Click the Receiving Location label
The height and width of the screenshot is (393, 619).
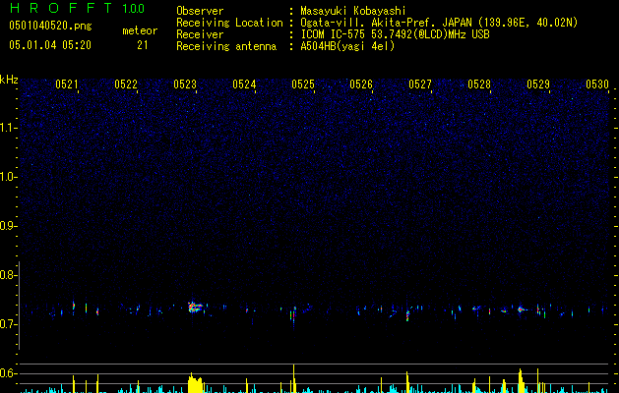(x=229, y=23)
